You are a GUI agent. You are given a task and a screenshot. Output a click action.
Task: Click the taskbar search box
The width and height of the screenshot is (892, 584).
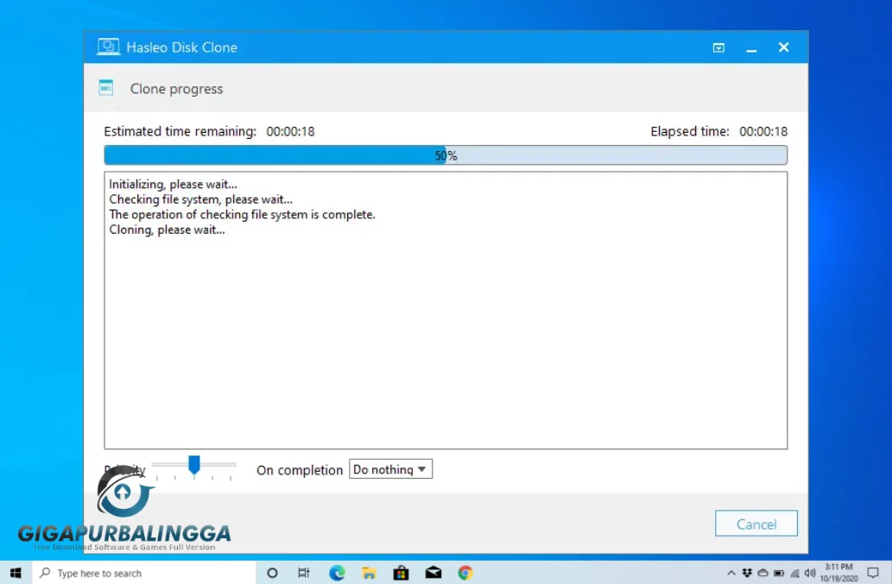[143, 573]
